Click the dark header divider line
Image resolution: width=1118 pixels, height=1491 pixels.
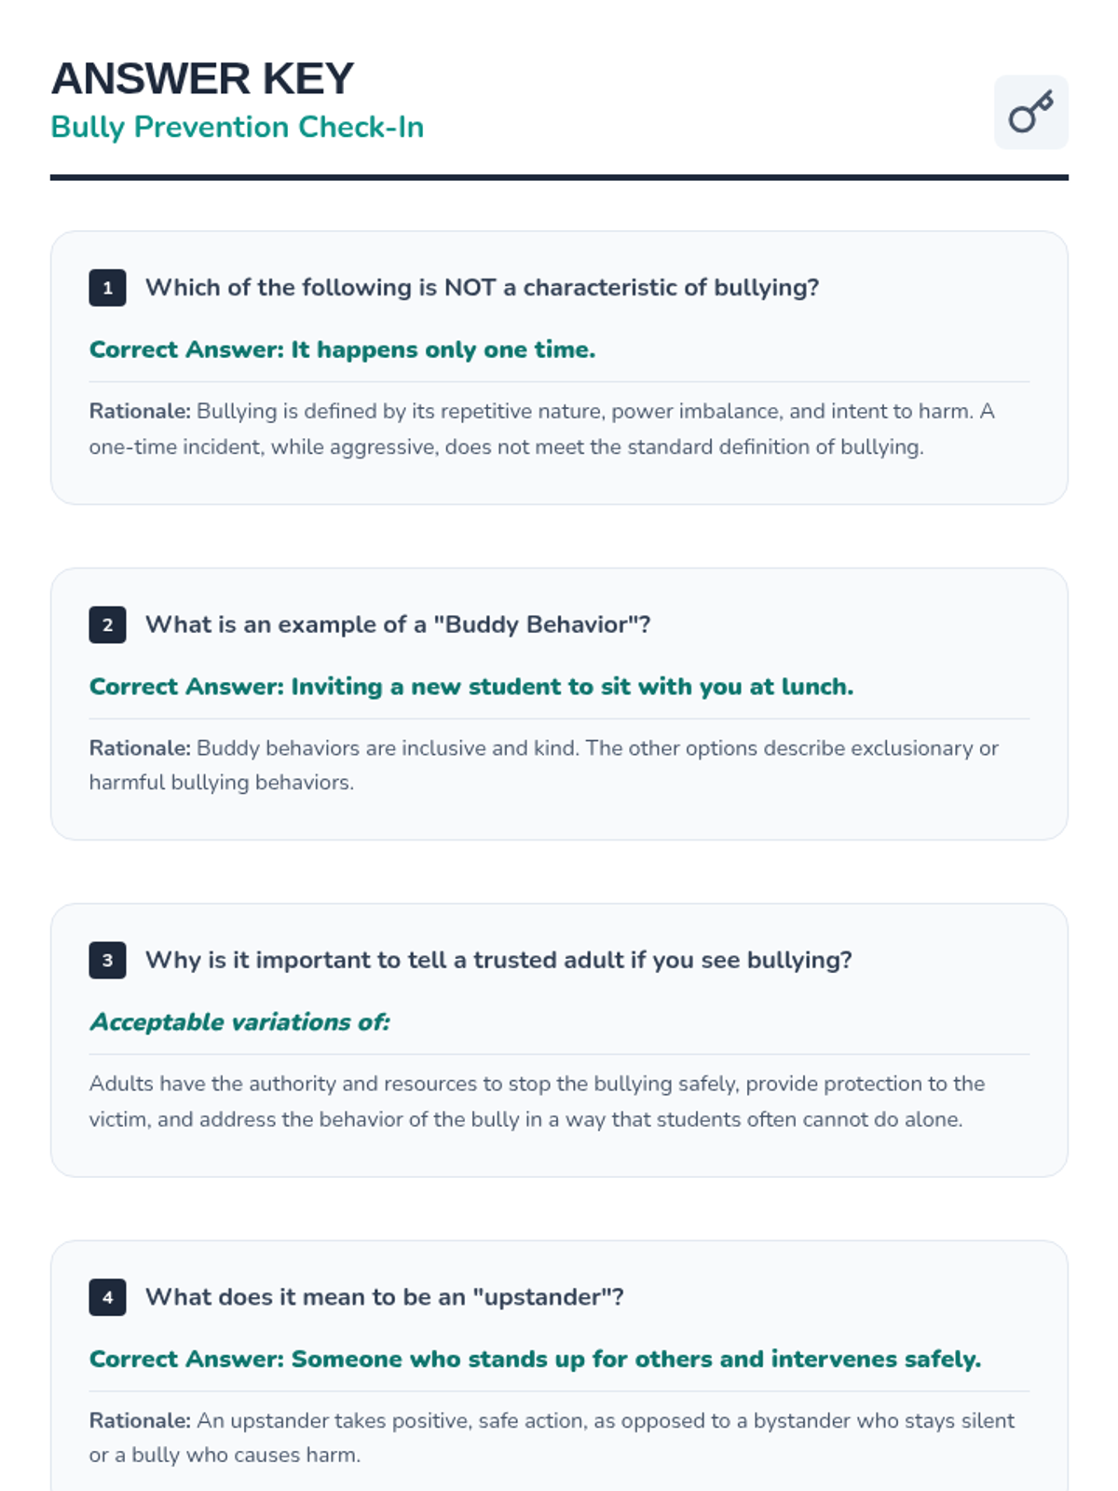[559, 177]
